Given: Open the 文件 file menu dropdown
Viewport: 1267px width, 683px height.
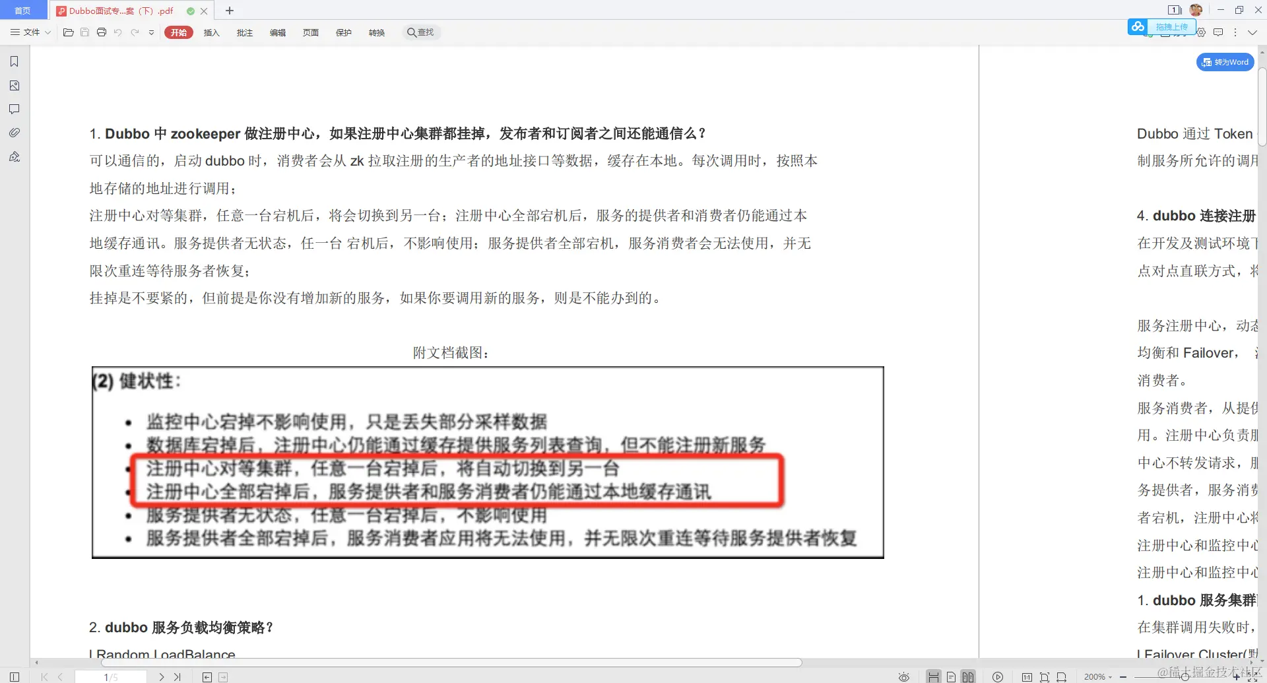Looking at the screenshot, I should tap(30, 32).
